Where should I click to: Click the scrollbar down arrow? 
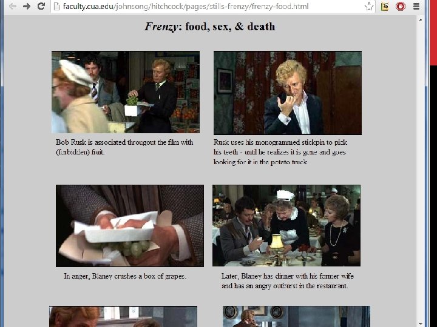[x=420, y=324]
